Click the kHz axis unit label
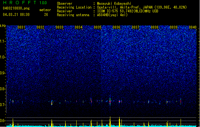 pyautogui.click(x=3, y=26)
